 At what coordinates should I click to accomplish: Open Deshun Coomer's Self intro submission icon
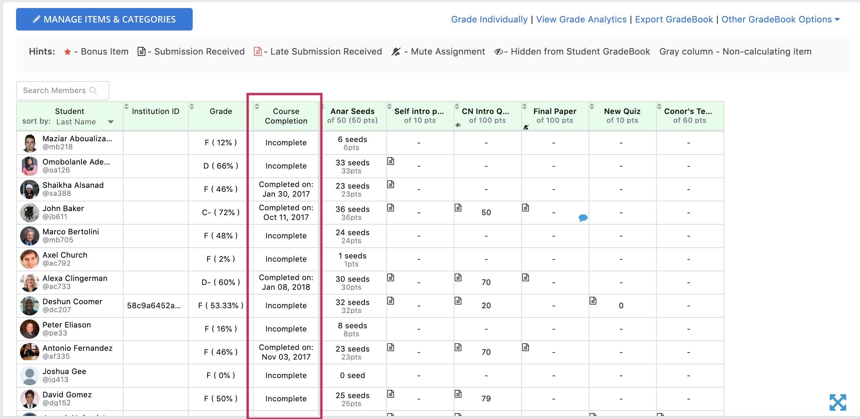pyautogui.click(x=391, y=301)
